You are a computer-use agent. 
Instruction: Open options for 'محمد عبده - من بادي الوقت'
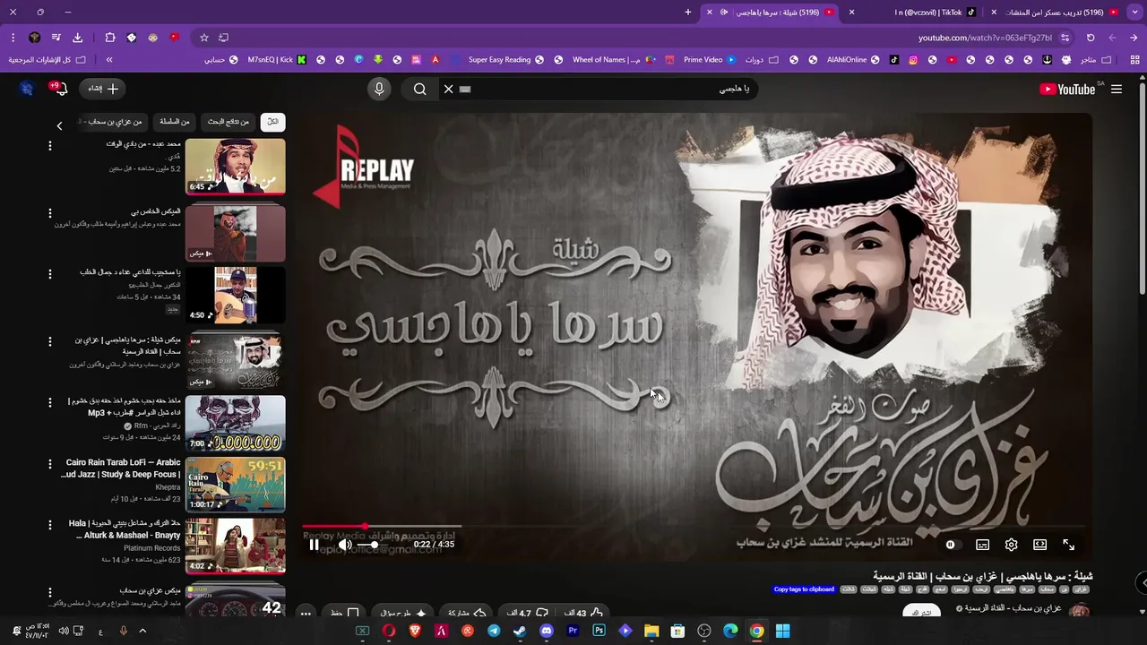tap(50, 146)
